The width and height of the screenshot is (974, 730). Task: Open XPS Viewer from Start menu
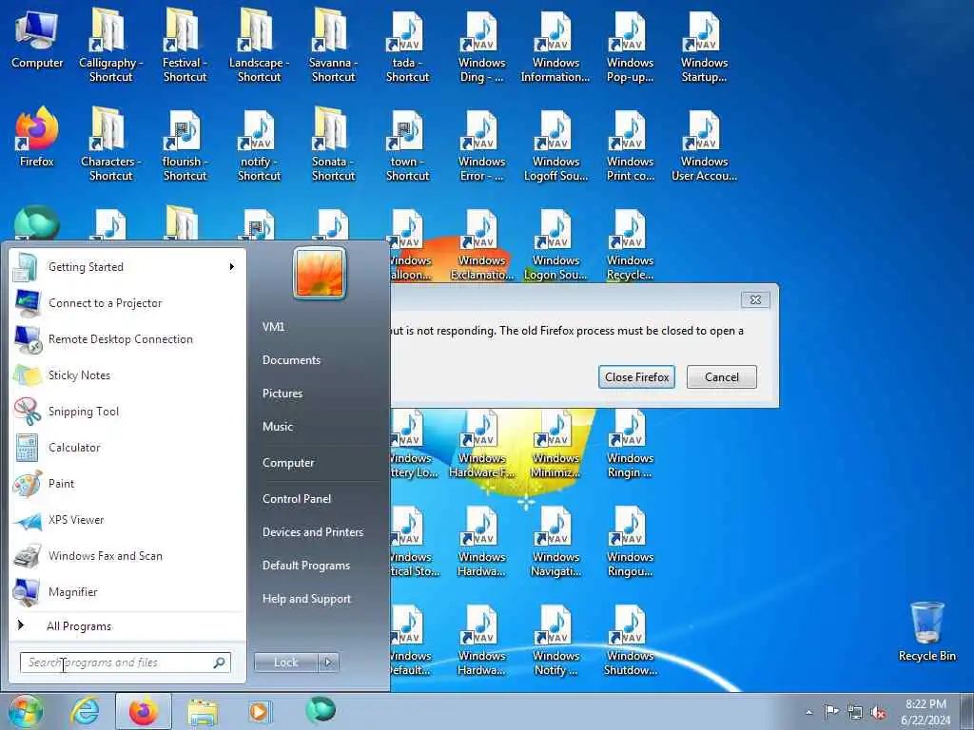click(x=127, y=520)
